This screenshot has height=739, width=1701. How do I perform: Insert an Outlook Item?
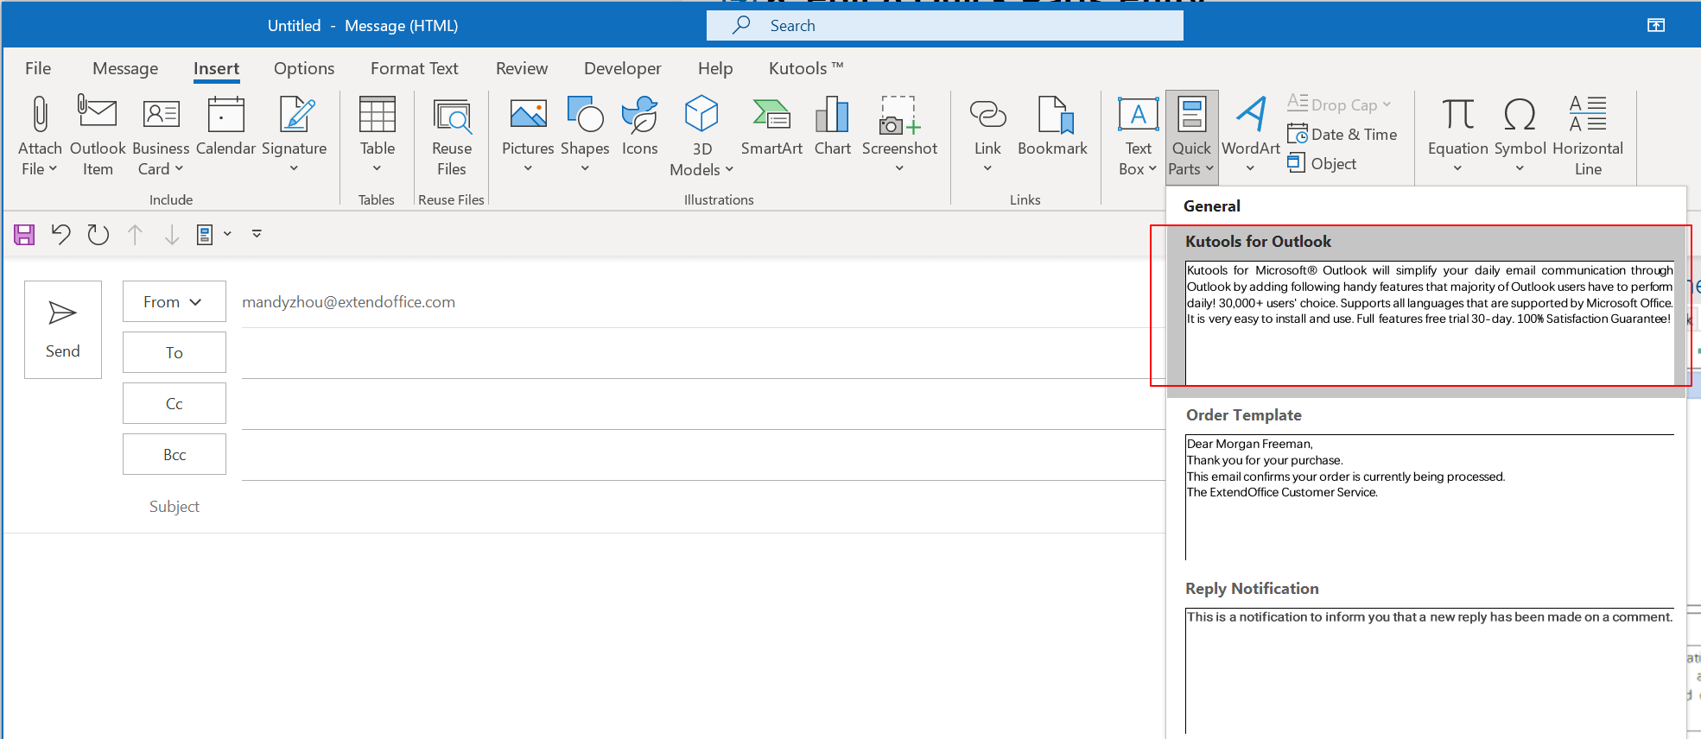click(x=98, y=136)
